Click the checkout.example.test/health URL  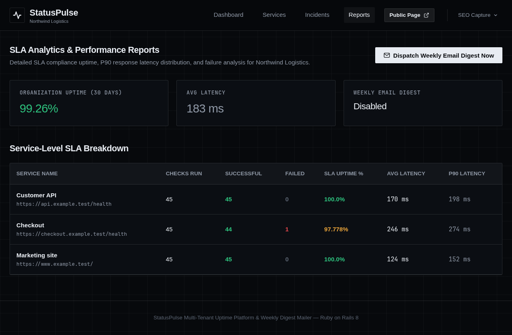pos(72,234)
